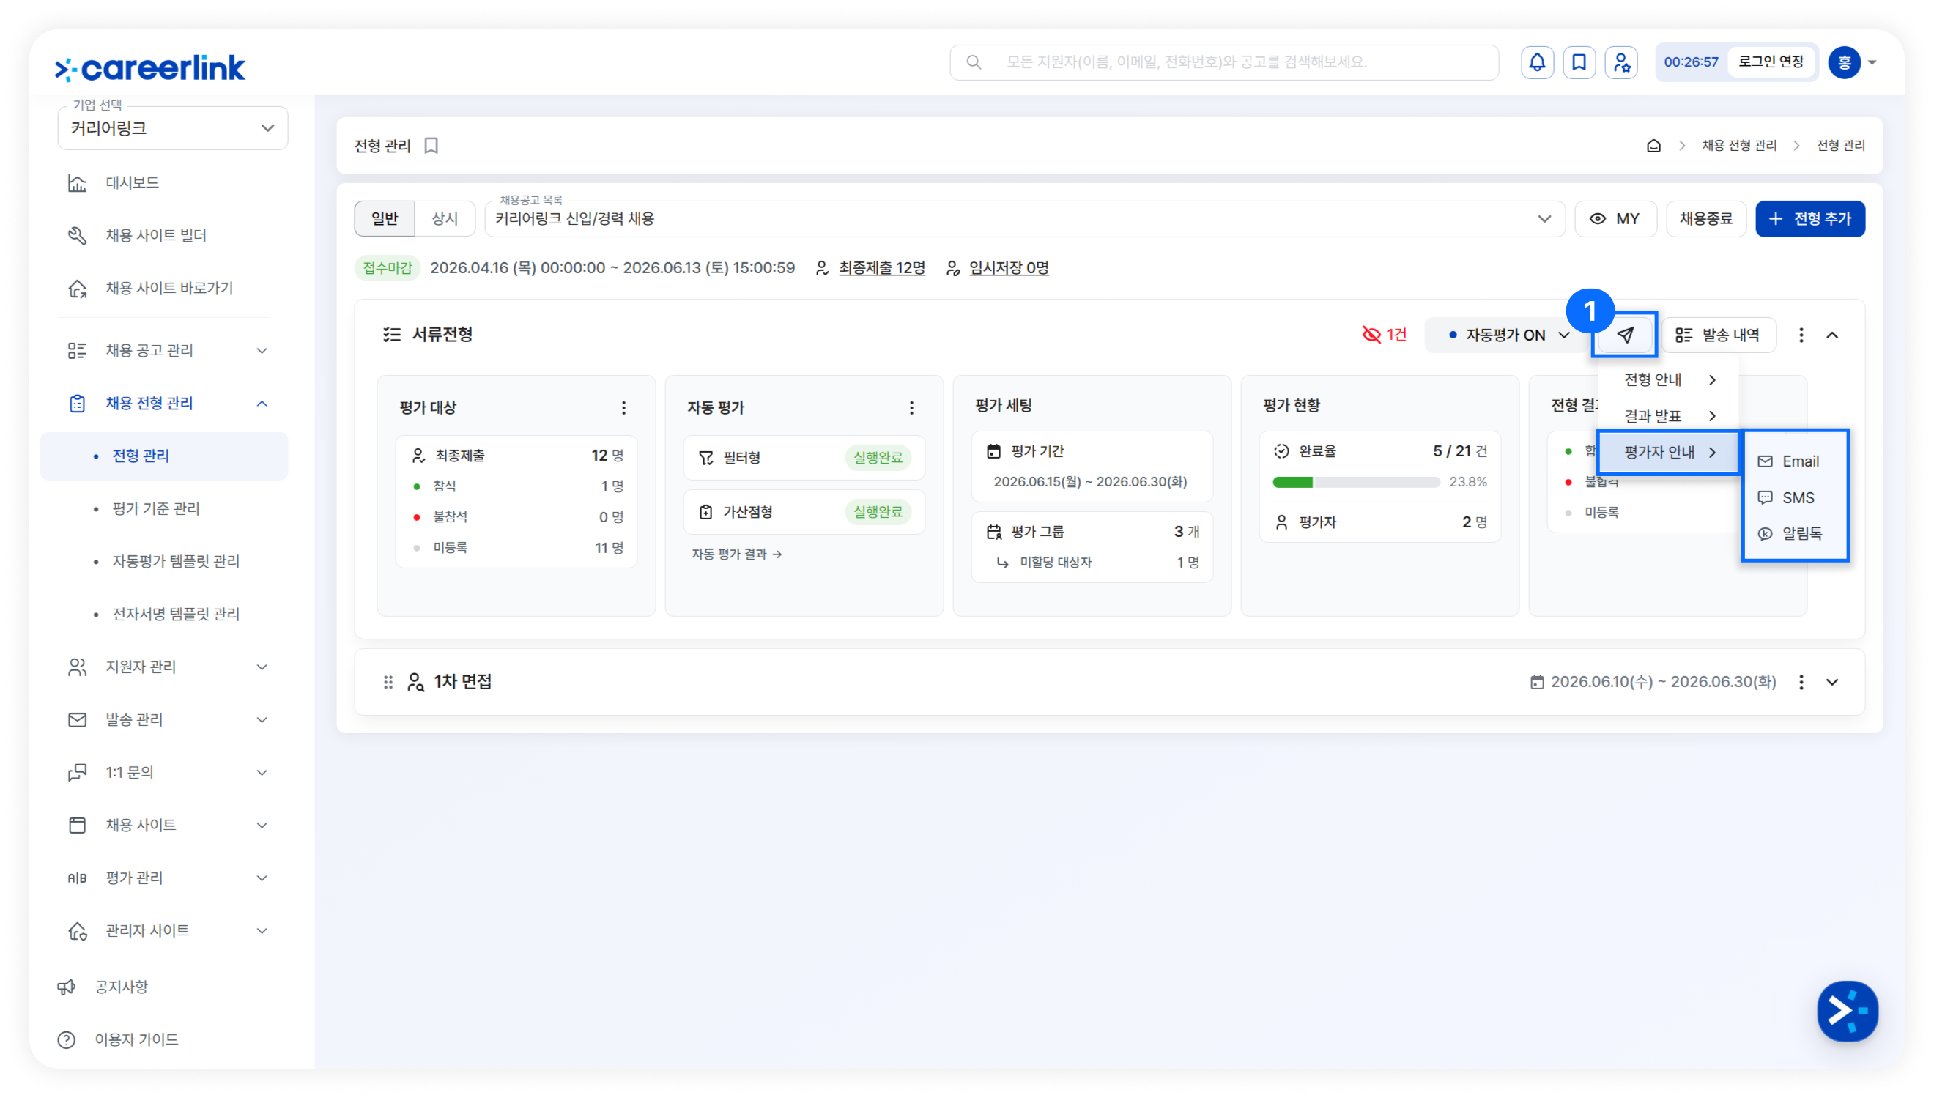The height and width of the screenshot is (1098, 1934).
Task: Collapse the 서류전형 section chevron
Action: point(1832,335)
